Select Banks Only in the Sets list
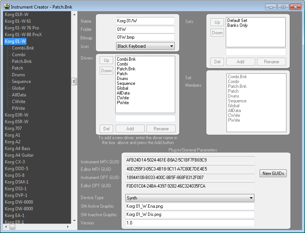This screenshot has height=233, width=305. click(237, 25)
